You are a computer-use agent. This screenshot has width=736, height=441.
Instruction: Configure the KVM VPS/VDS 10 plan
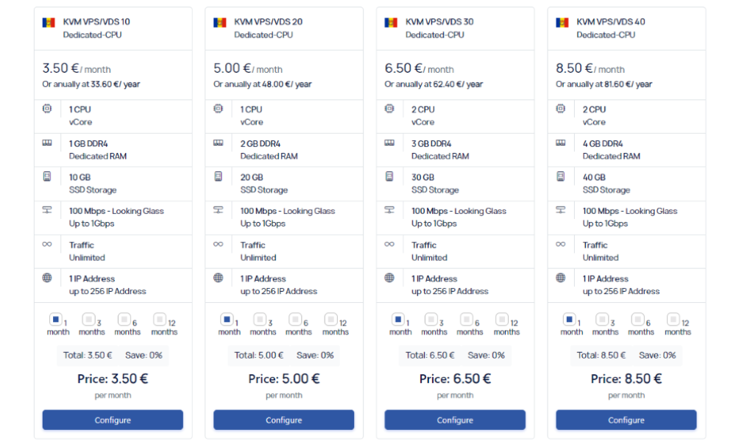[113, 420]
